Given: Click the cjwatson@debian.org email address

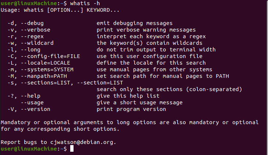Looking at the screenshot, I should 82,142.
